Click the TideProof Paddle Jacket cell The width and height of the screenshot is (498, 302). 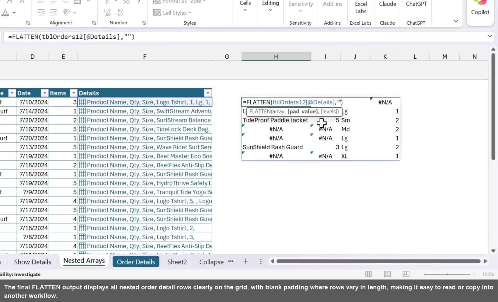click(x=276, y=120)
